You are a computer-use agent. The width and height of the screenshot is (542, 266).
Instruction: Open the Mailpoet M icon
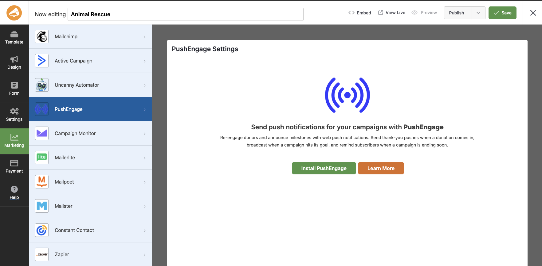(42, 182)
